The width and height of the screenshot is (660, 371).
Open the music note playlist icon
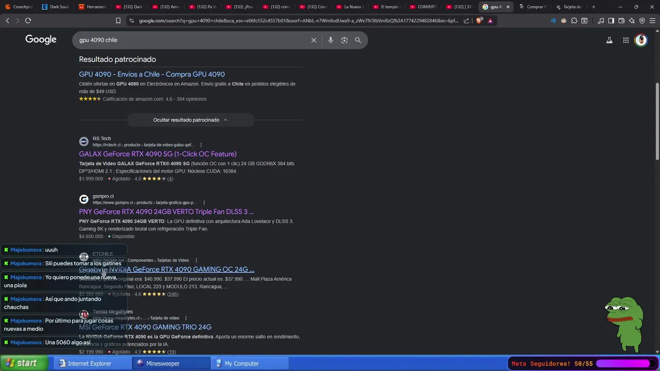601,21
